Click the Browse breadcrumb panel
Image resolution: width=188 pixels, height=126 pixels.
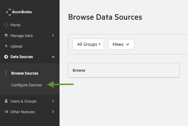tap(124, 70)
